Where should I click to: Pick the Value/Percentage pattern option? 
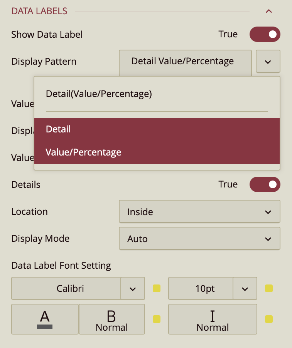[83, 152]
